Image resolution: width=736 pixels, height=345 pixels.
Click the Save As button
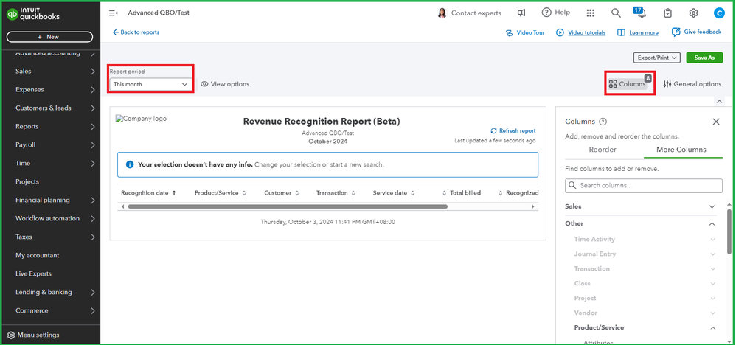(x=704, y=57)
